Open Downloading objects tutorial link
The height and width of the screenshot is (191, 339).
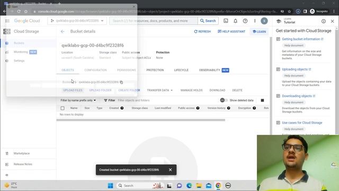(298, 96)
